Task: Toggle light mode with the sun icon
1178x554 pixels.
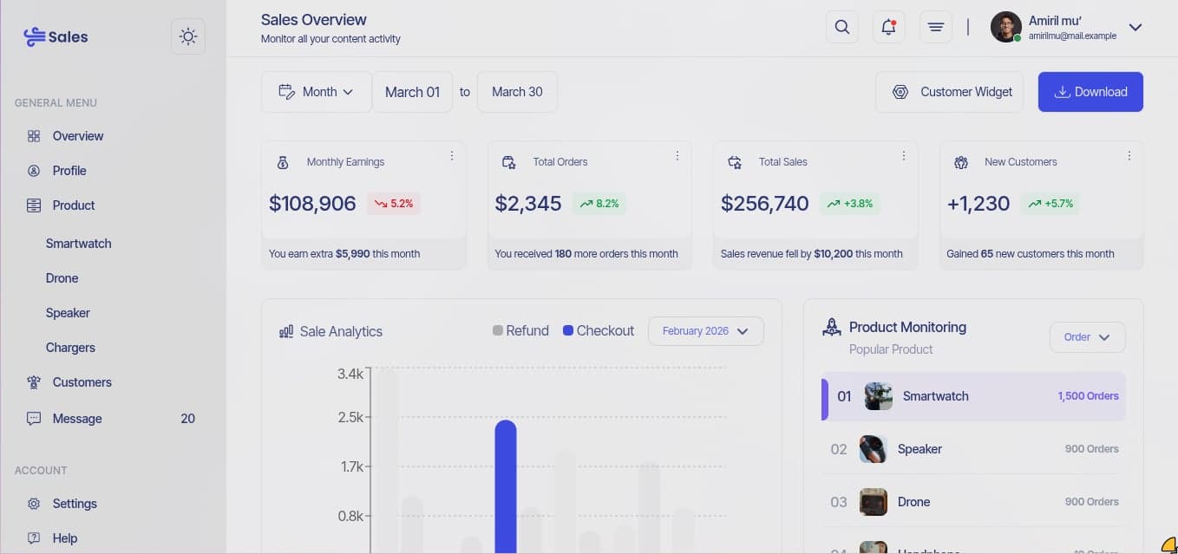Action: click(188, 36)
